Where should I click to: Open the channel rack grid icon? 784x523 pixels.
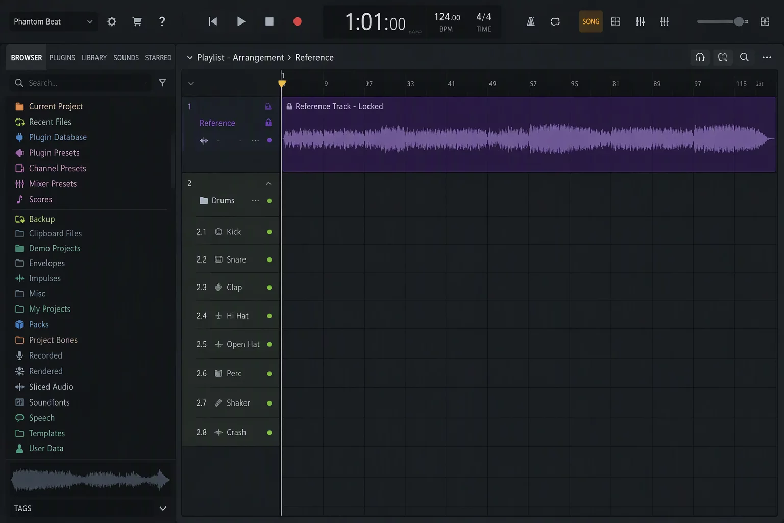[616, 21]
